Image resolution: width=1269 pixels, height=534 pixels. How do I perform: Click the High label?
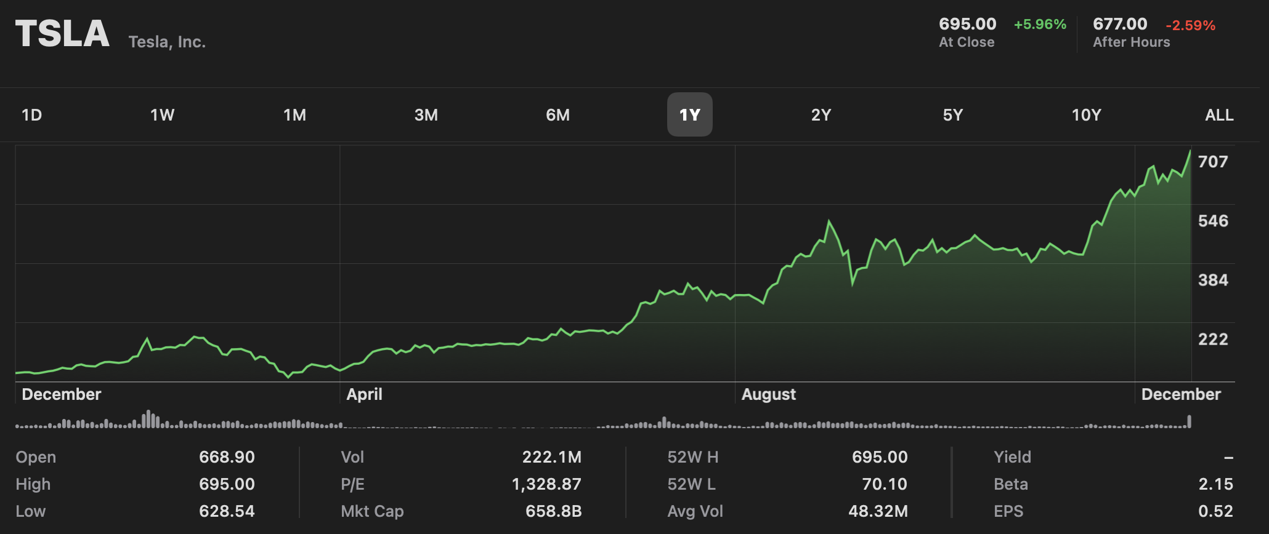tap(33, 485)
